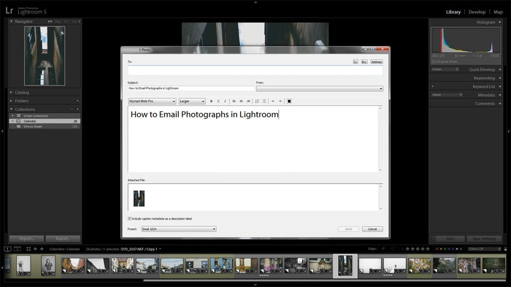The height and width of the screenshot is (287, 511).
Task: Expand the Catalog panel
Action: (11, 92)
